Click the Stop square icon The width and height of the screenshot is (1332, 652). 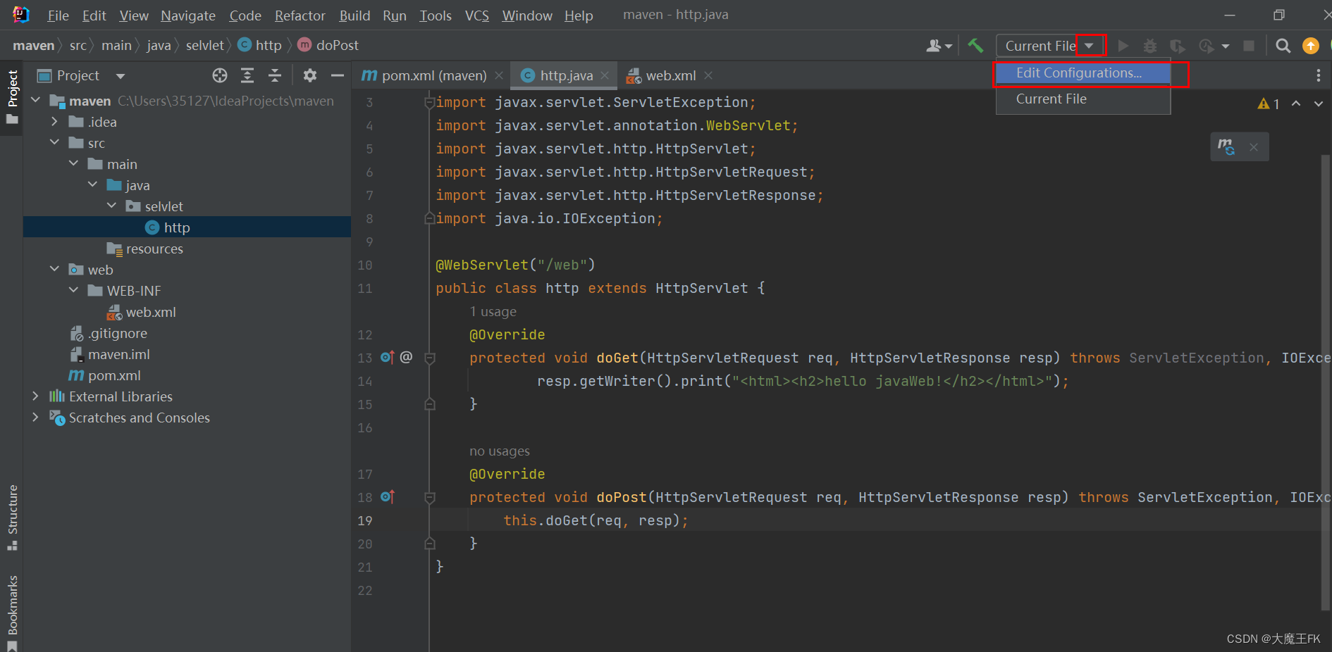click(1249, 46)
